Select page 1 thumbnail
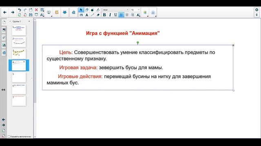The height and width of the screenshot is (146, 261). click(19, 30)
